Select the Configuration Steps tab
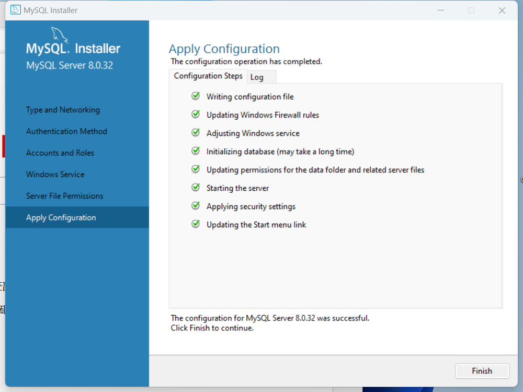The width and height of the screenshot is (523, 392). point(208,76)
